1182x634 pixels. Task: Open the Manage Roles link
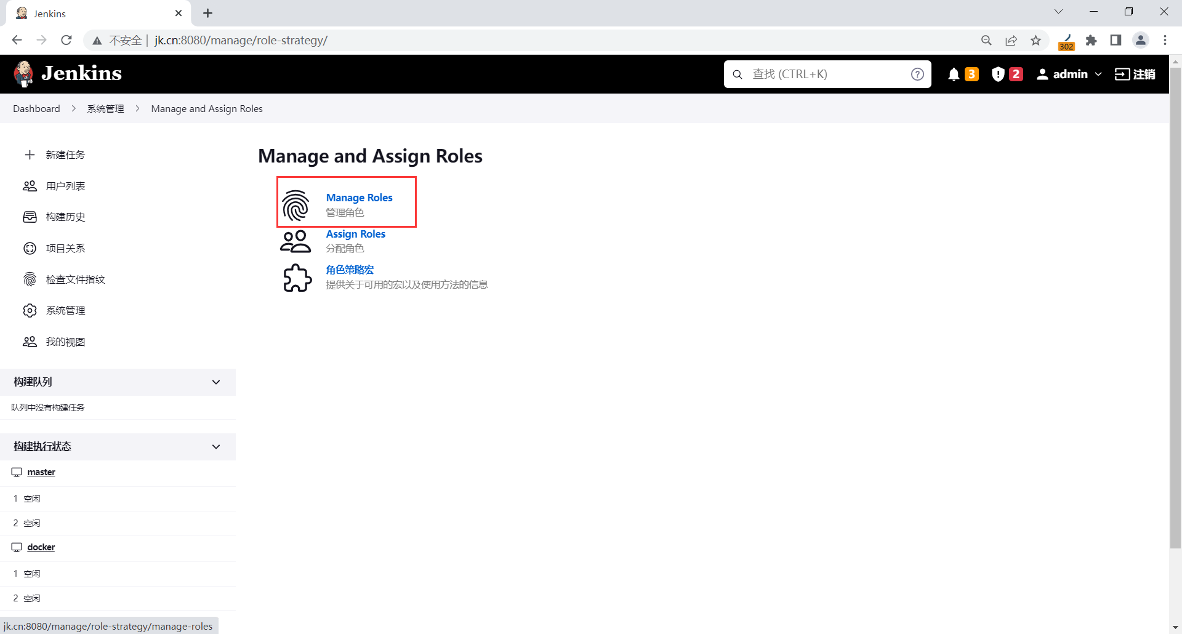tap(359, 198)
